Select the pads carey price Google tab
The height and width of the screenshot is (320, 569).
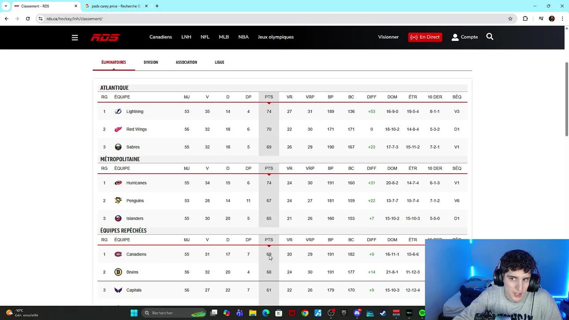click(x=116, y=6)
